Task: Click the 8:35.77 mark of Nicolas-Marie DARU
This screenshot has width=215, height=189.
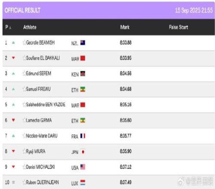Action: coord(126,136)
